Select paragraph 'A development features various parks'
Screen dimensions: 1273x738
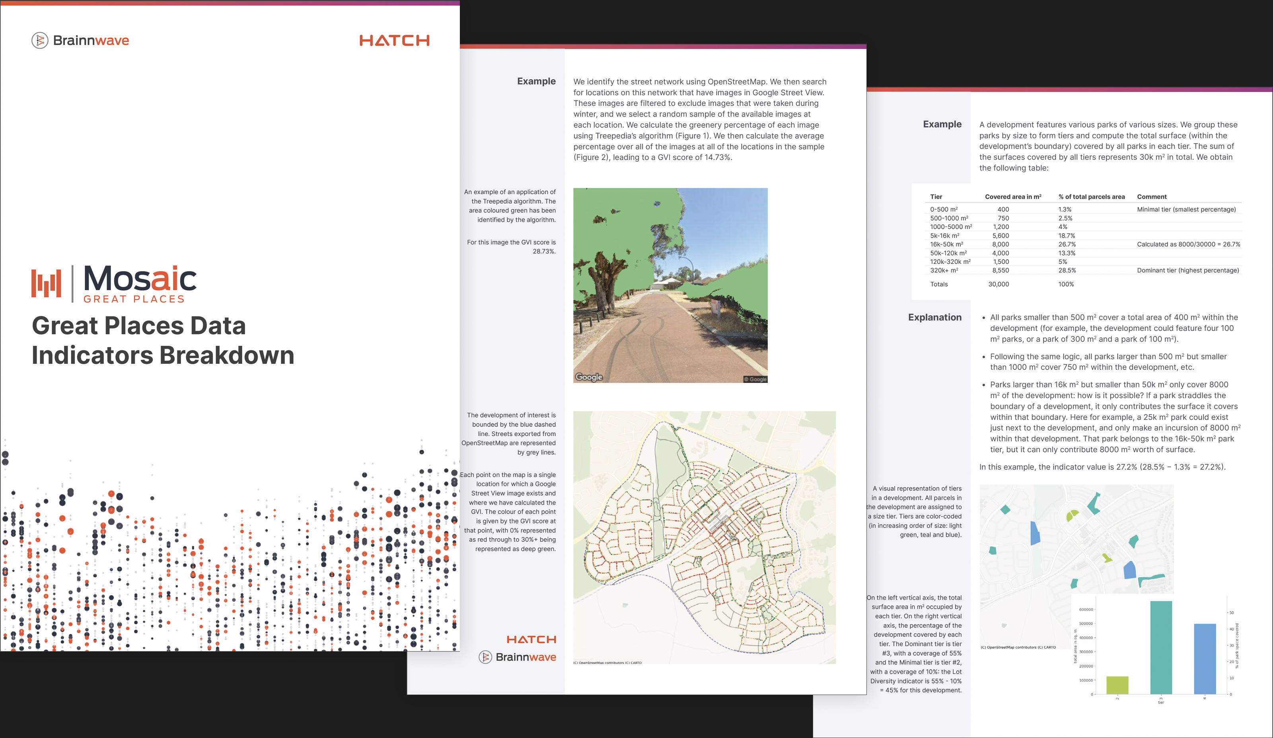pos(1108,146)
